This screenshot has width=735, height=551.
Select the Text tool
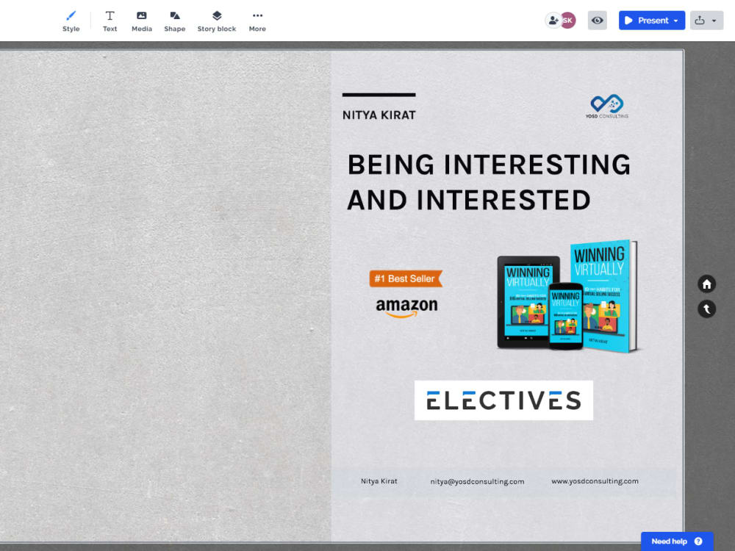coord(110,21)
